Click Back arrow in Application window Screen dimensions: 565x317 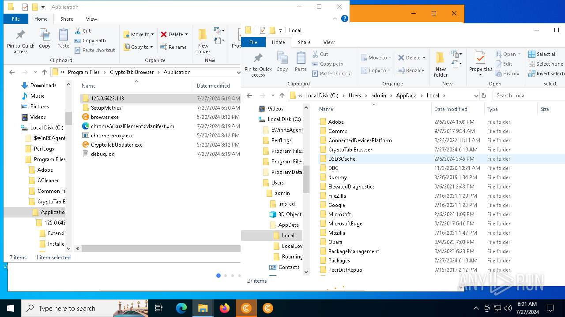pos(12,72)
